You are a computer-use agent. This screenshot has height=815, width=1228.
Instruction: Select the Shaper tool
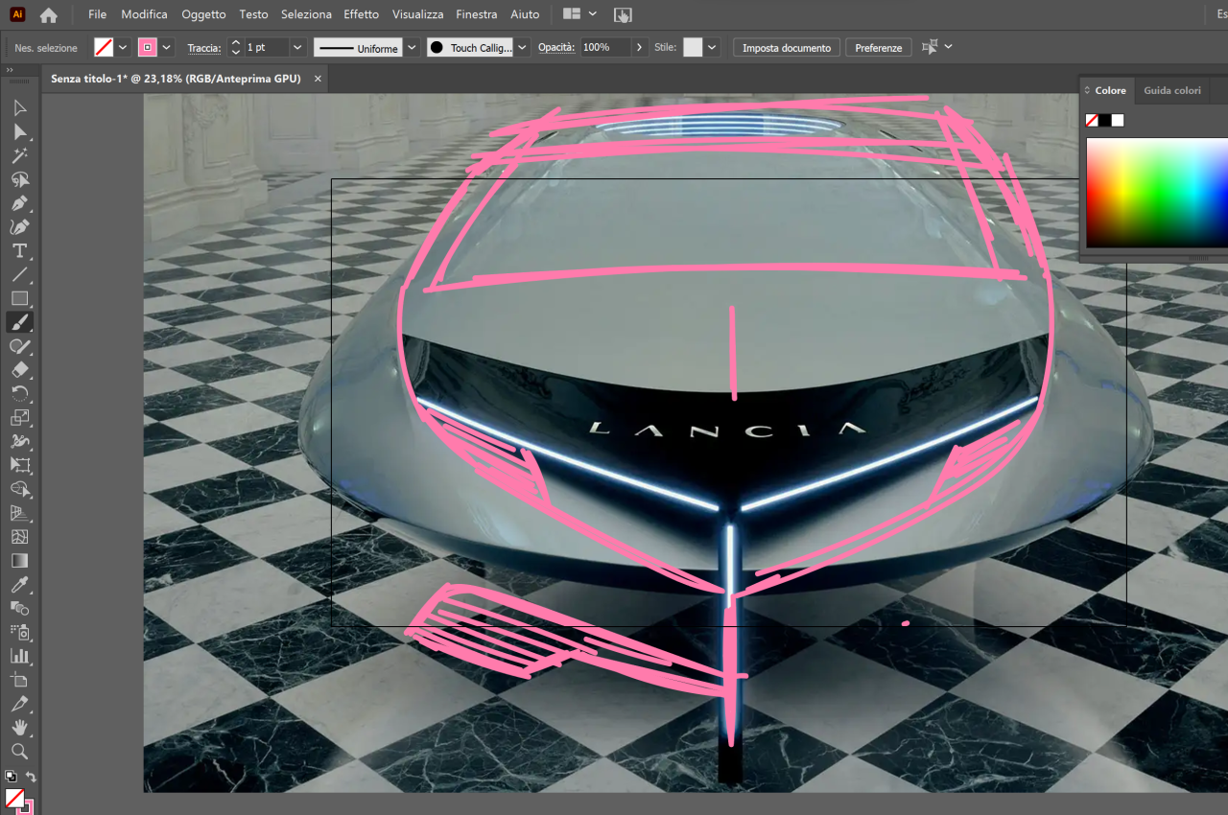tap(19, 346)
